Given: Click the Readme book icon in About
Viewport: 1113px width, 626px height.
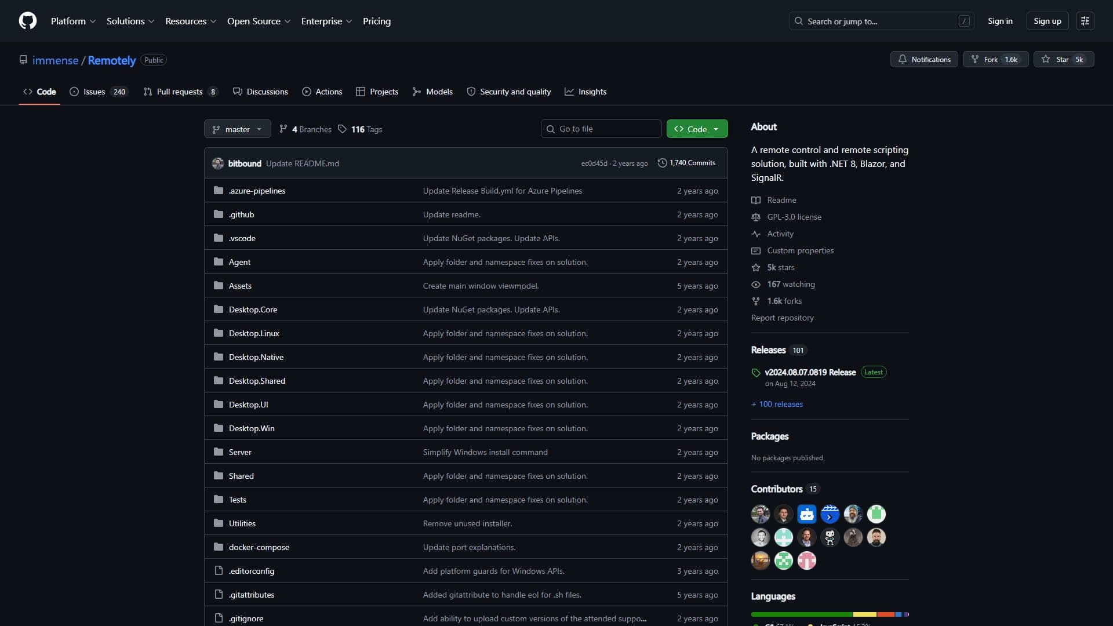Looking at the screenshot, I should pyautogui.click(x=756, y=200).
